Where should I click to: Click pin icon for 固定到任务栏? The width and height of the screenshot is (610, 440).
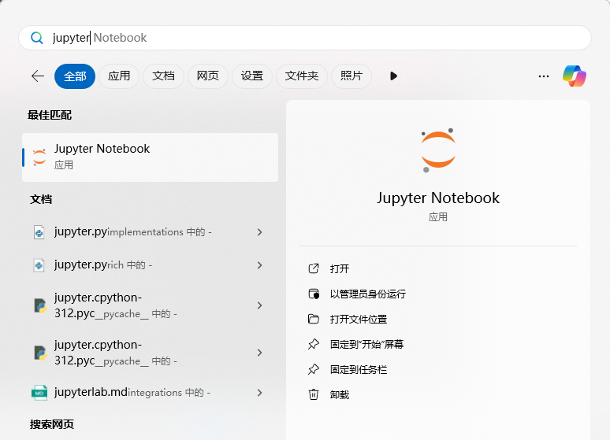[314, 370]
